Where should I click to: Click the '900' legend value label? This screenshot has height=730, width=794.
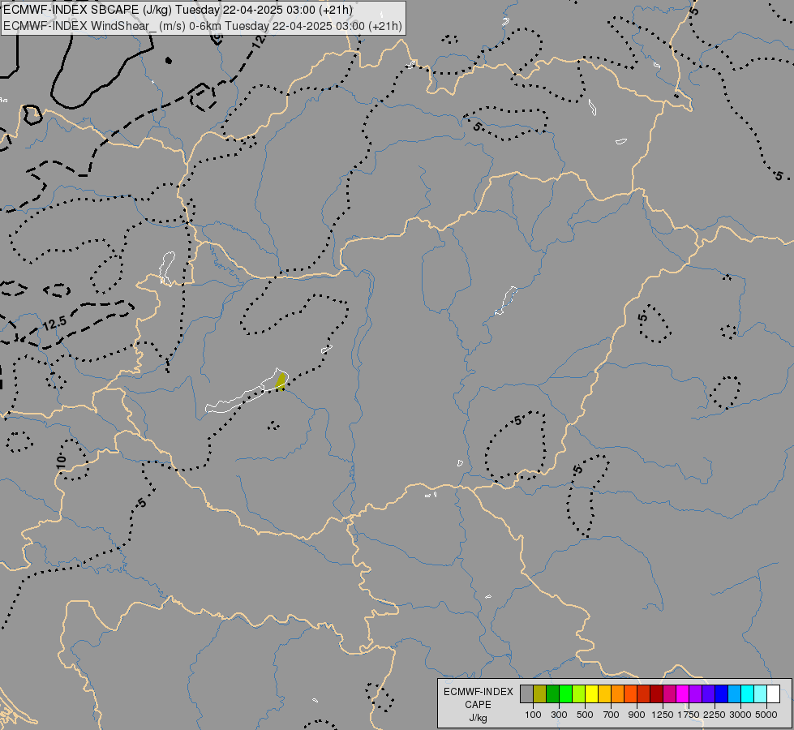point(637,715)
